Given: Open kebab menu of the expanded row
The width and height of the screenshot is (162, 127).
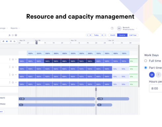Looking at the screenshot, I should 10,82.
